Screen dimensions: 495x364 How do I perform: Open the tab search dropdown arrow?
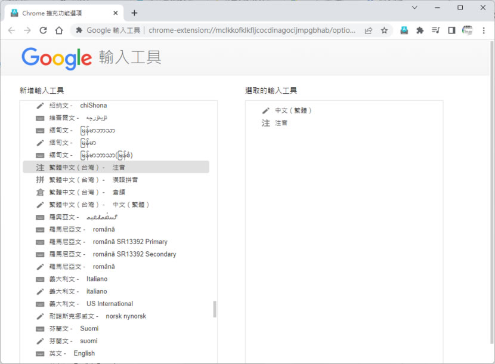pos(414,8)
